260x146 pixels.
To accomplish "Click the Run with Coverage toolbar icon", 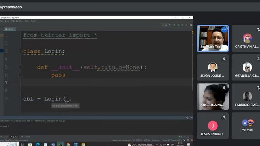I will pos(182,25).
